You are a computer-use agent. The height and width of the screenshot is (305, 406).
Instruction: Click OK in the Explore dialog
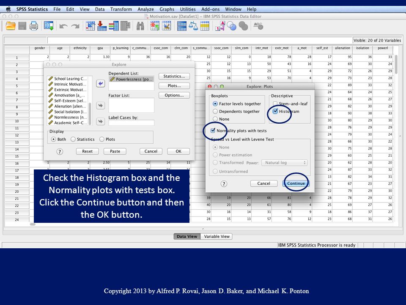click(178, 151)
